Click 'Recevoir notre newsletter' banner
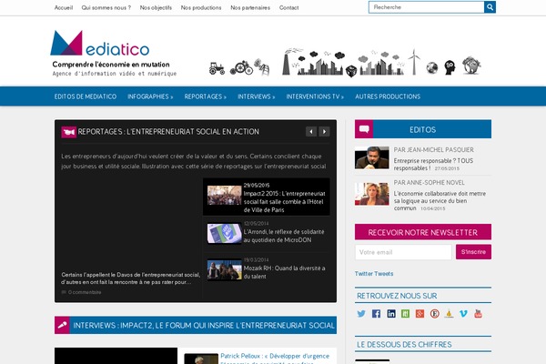The width and height of the screenshot is (546, 364). (x=423, y=232)
